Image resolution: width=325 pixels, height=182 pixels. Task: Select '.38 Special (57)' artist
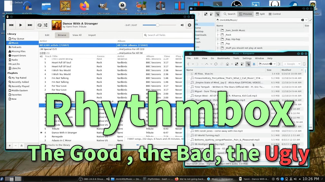(78, 49)
